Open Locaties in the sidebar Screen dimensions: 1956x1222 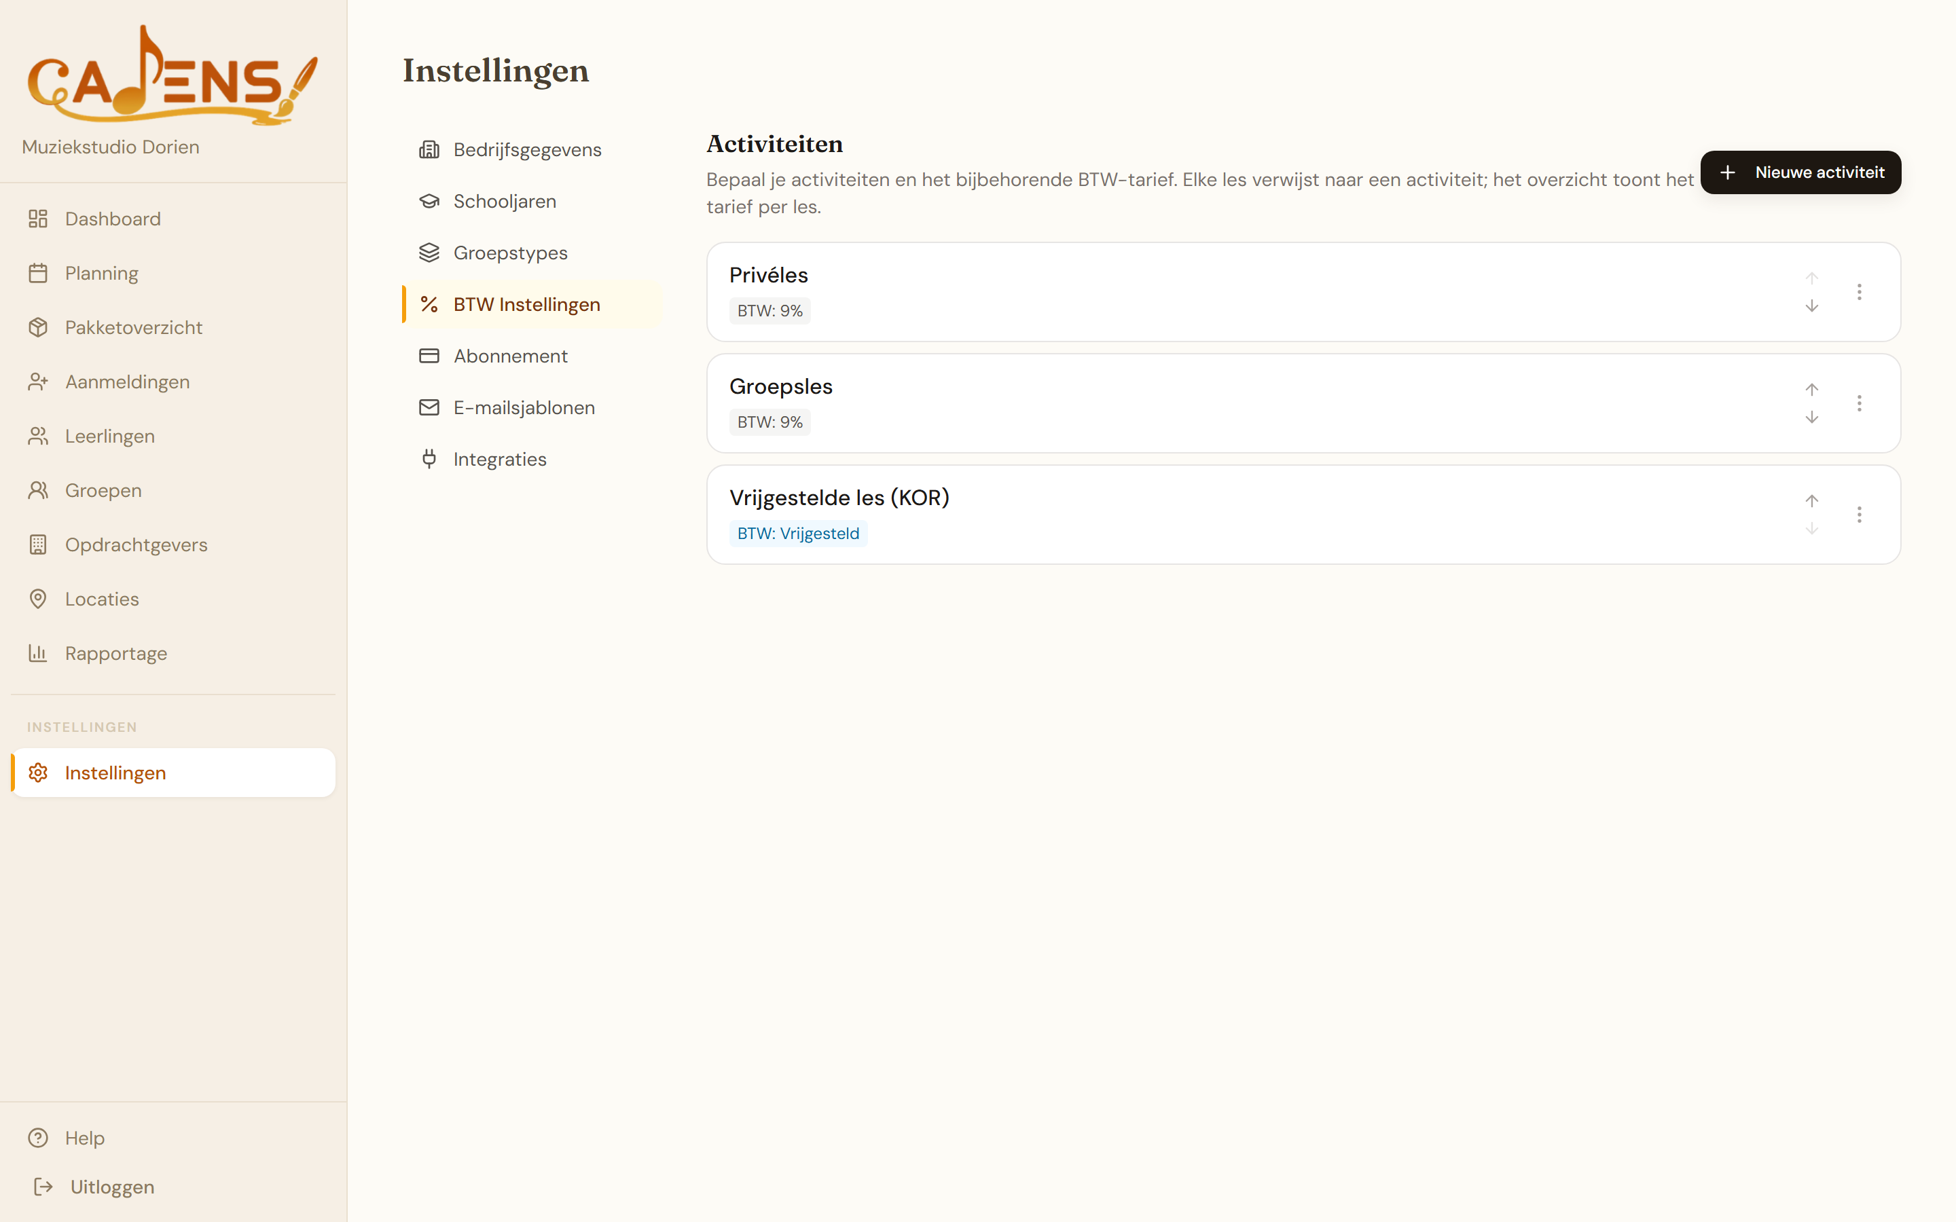(173, 599)
